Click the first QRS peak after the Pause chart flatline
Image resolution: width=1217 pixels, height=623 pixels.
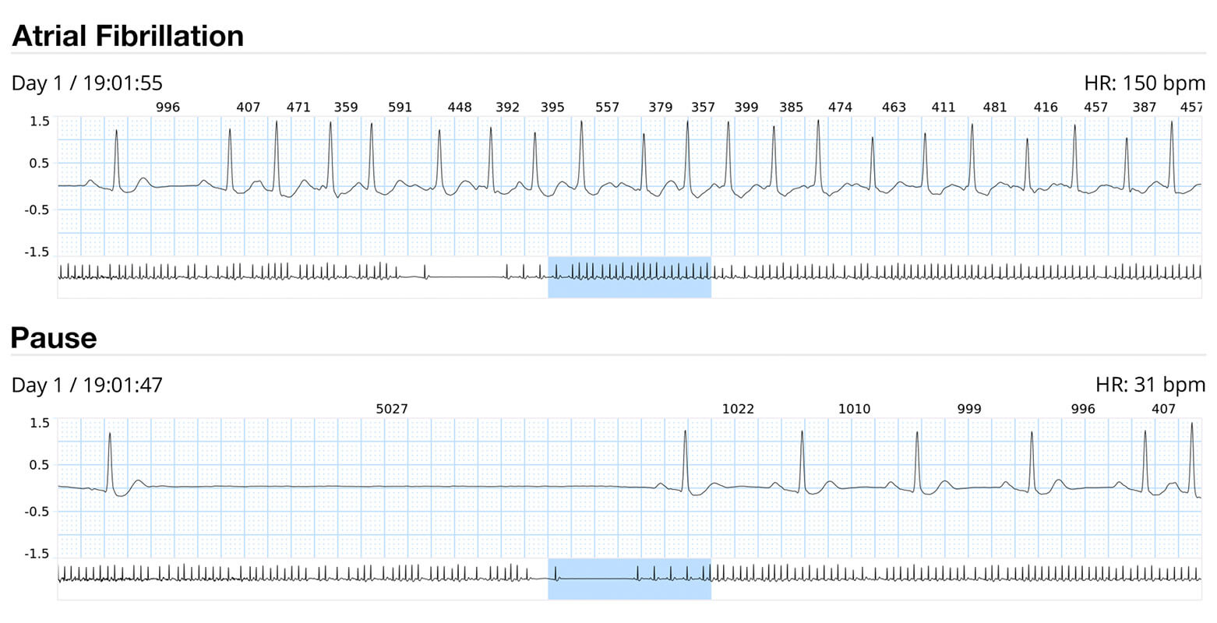(x=685, y=459)
